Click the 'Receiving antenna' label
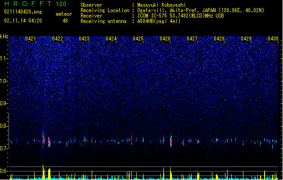This screenshot has height=180, width=283. 103,21
